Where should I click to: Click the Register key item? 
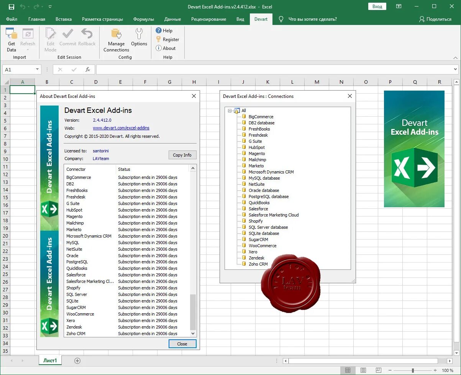pos(167,40)
